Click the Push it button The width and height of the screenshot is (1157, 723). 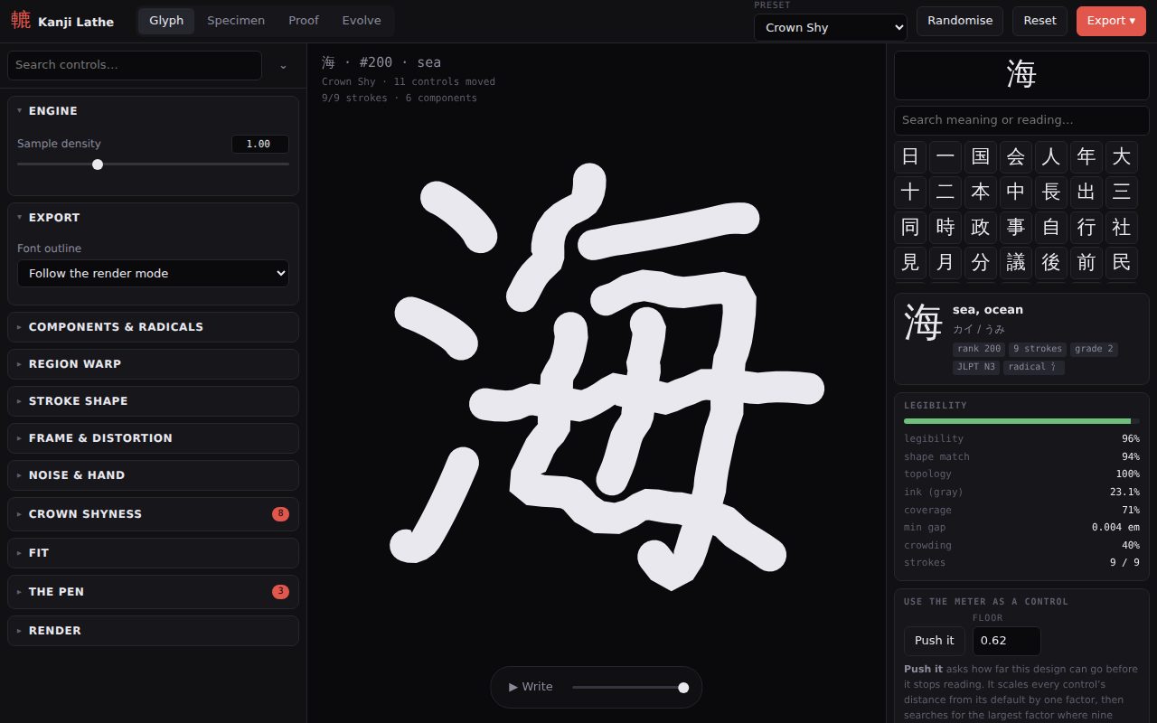coord(934,641)
